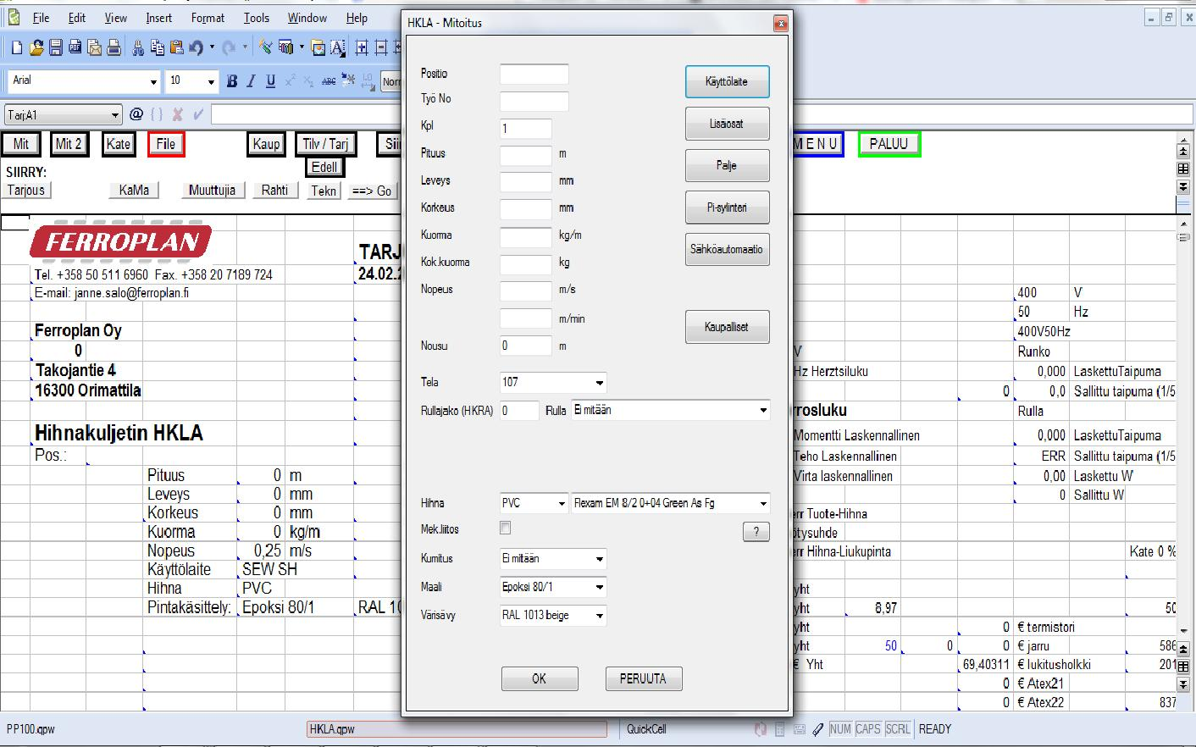Save the notebook with floppy disk icon
The height and width of the screenshot is (747, 1196).
[x=56, y=48]
